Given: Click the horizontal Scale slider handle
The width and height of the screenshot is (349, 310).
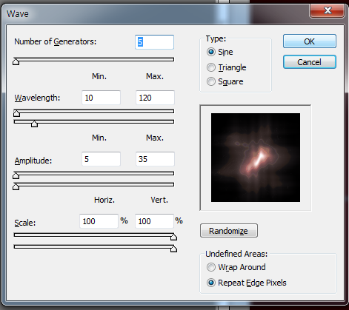Looking at the screenshot, I should pos(173,237).
